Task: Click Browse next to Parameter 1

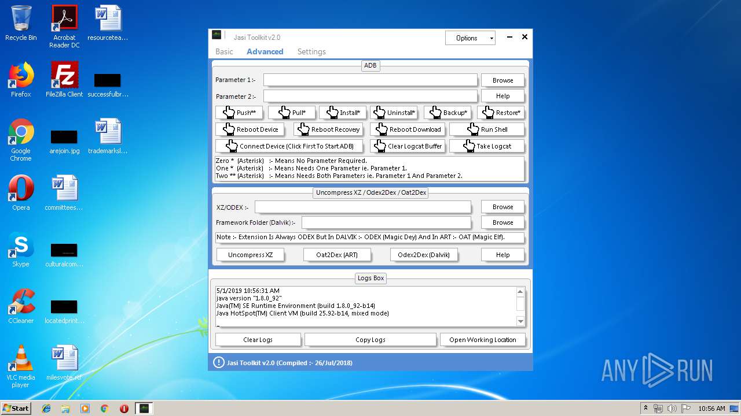Action: click(x=502, y=80)
